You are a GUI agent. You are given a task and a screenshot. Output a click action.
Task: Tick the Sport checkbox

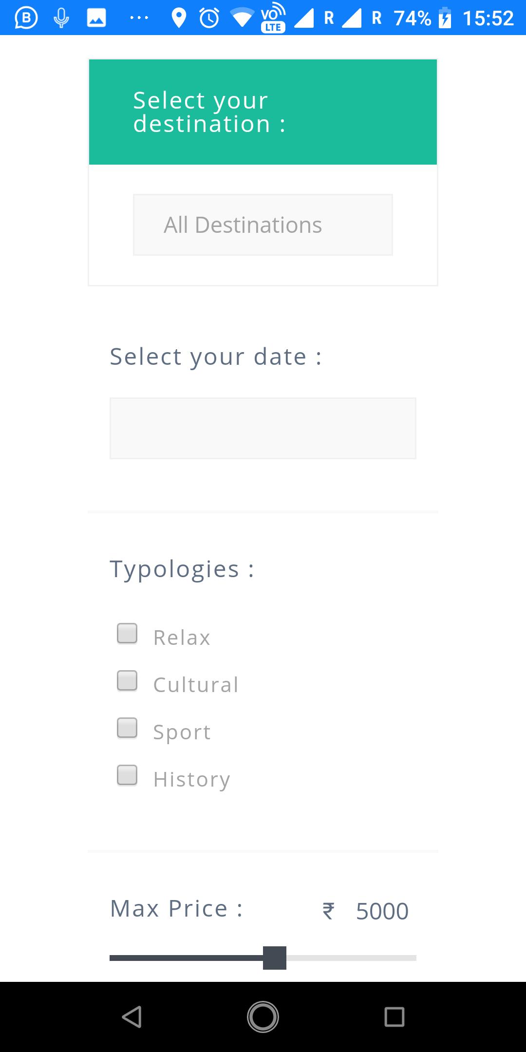point(127,728)
